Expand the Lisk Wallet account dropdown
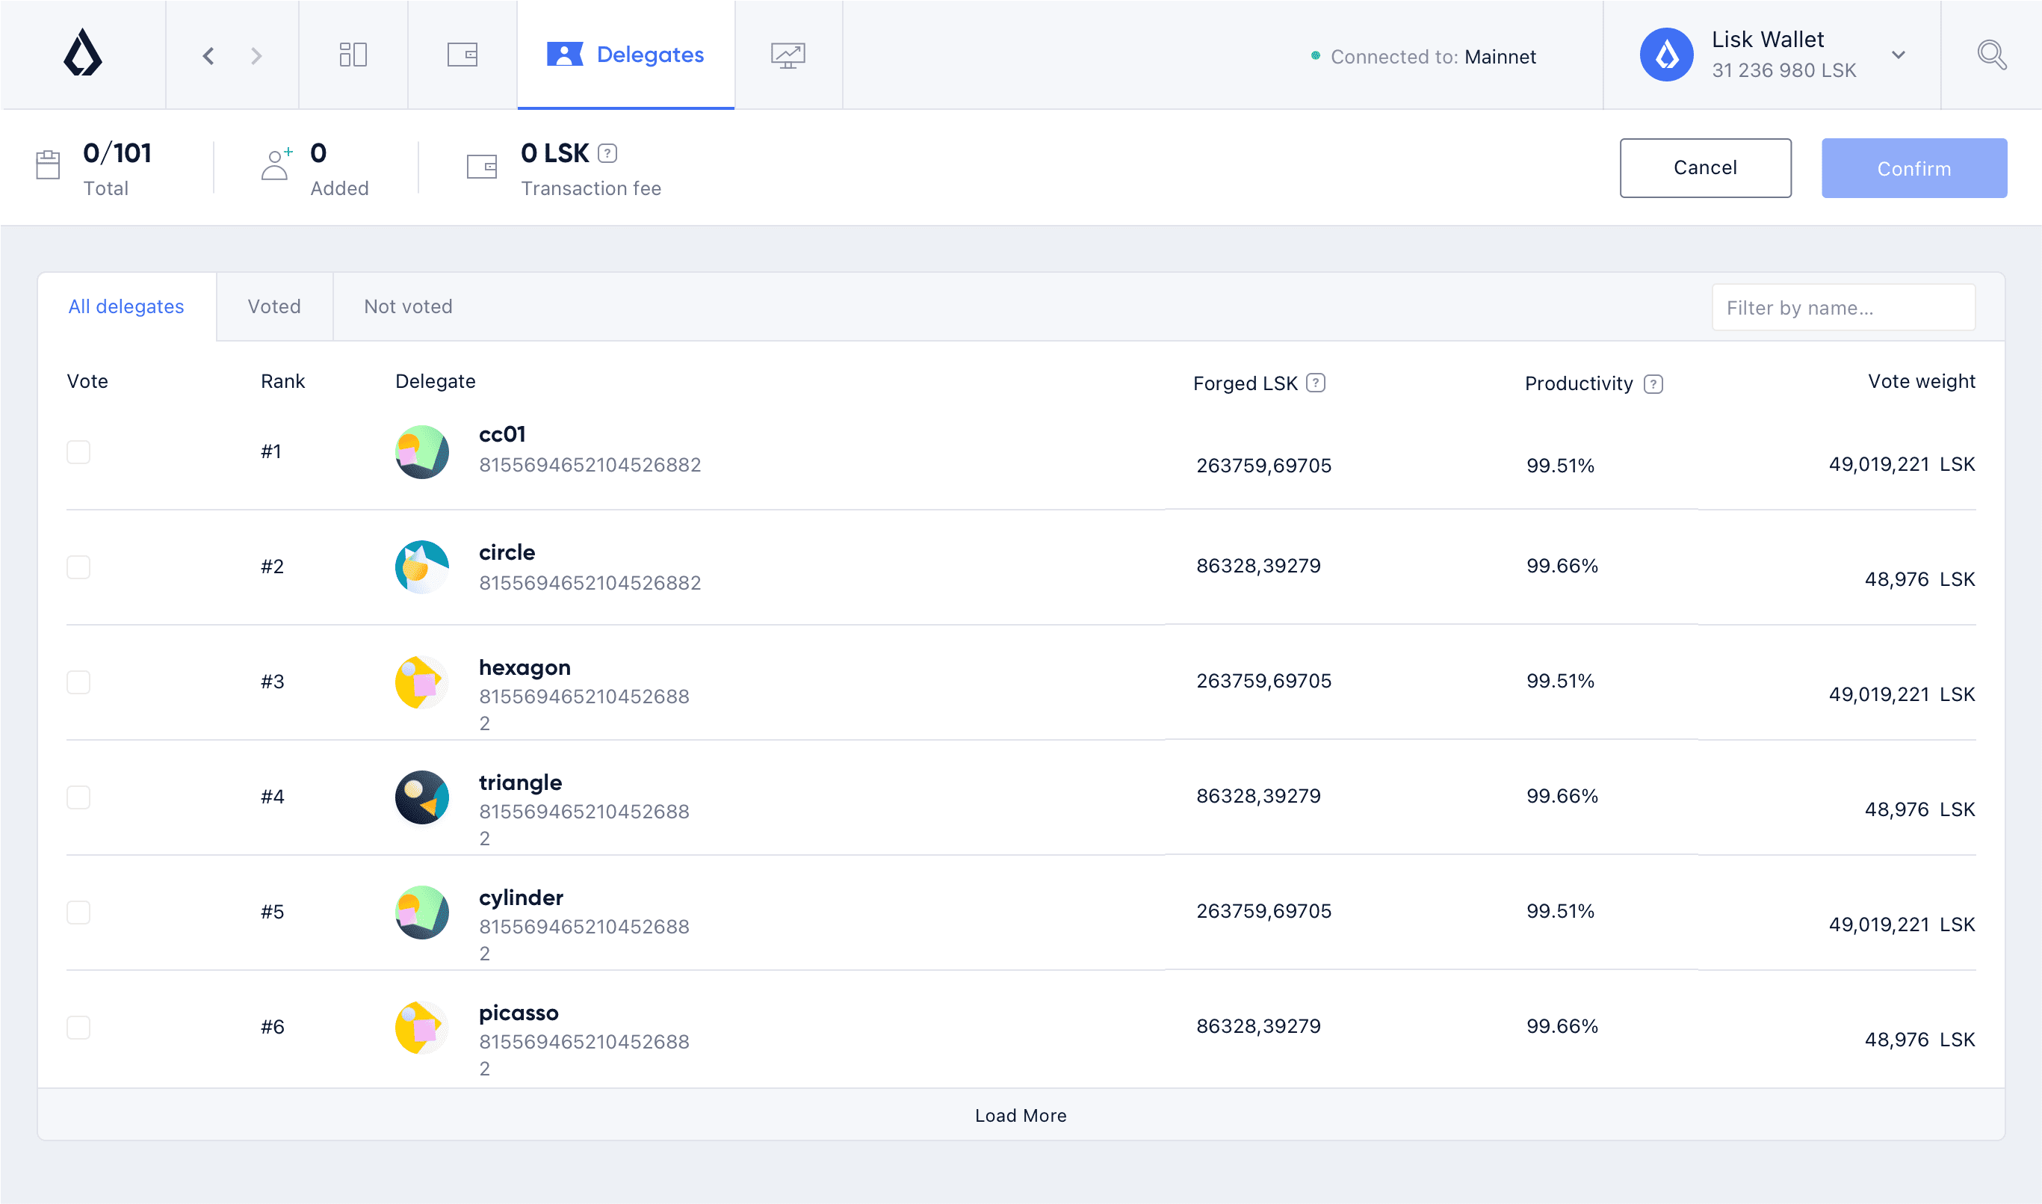 (1899, 55)
